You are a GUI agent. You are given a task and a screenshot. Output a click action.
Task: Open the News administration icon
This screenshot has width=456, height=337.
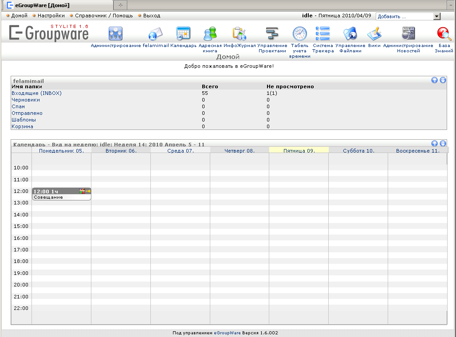click(x=408, y=33)
